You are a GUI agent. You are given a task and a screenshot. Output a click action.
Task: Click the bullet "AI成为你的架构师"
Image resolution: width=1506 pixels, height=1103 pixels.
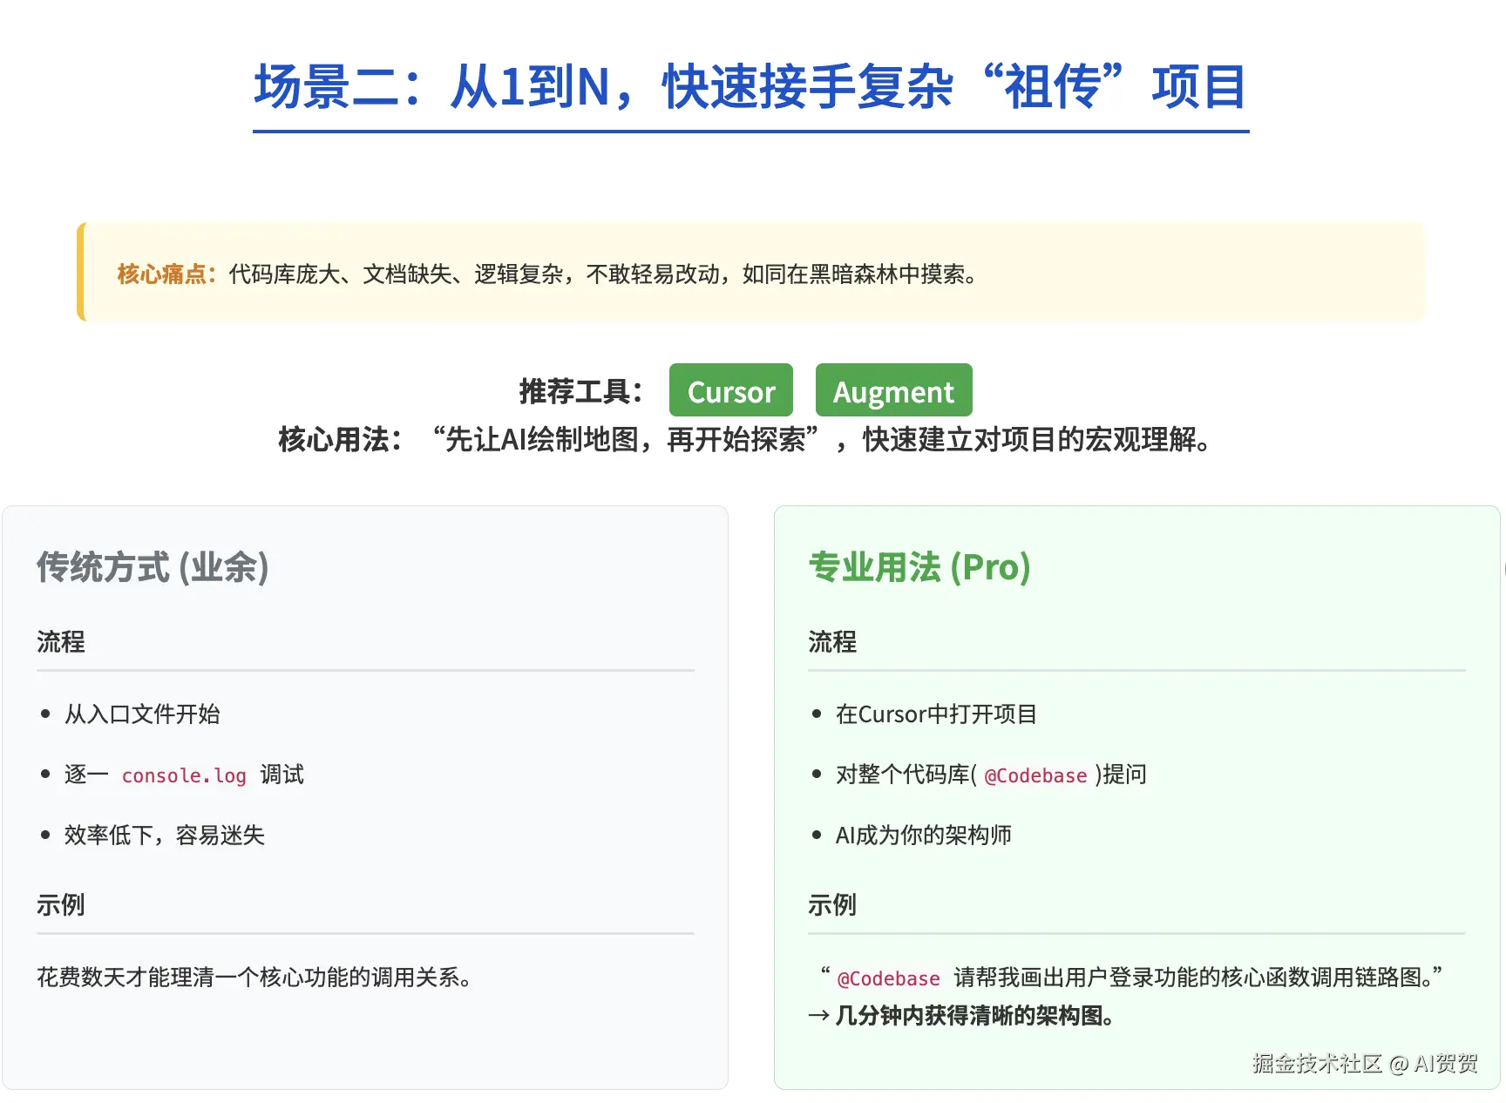tap(924, 835)
